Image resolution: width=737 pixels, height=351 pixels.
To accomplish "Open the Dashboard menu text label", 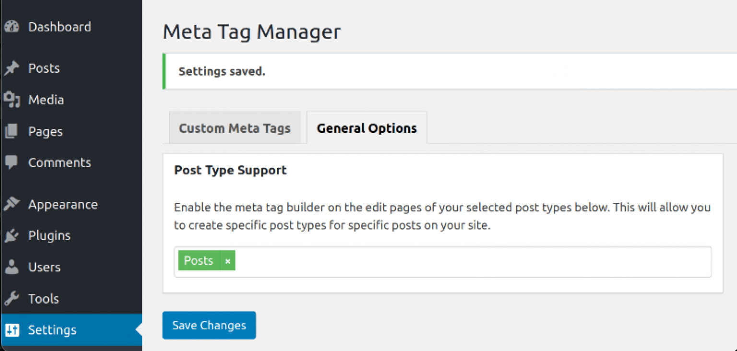I will 59,27.
